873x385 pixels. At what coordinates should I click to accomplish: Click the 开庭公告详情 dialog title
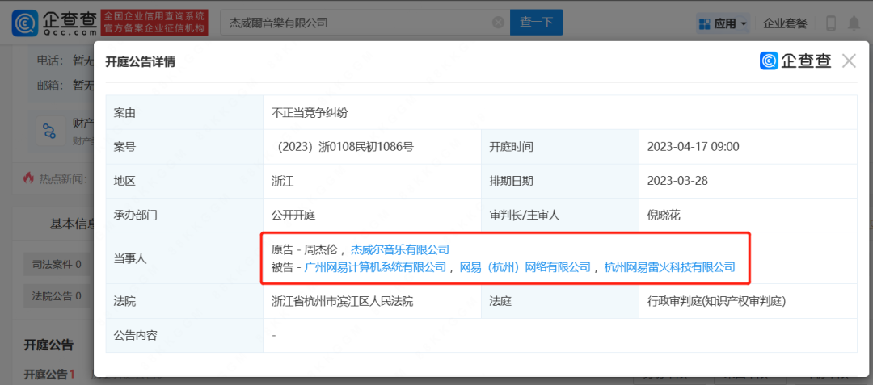(x=141, y=61)
